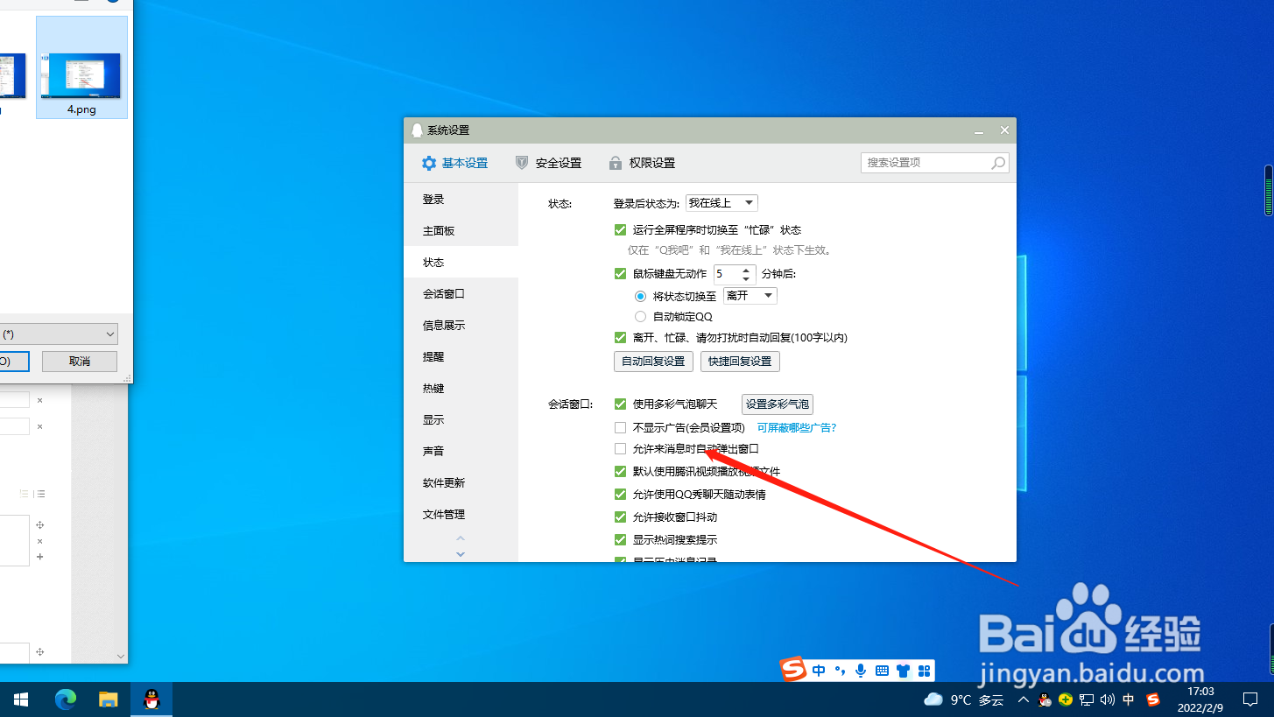Click the shield icon beside 安全设置
Viewport: 1274px width, 717px height.
pyautogui.click(x=522, y=163)
